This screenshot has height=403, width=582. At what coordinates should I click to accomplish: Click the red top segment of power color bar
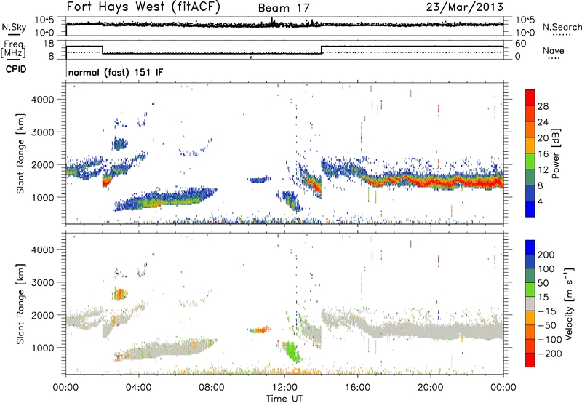(x=530, y=97)
